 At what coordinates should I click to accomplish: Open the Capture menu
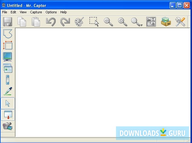[x=36, y=12]
